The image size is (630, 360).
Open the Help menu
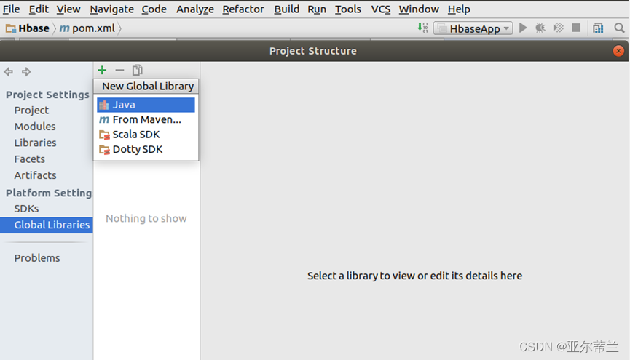(x=459, y=9)
